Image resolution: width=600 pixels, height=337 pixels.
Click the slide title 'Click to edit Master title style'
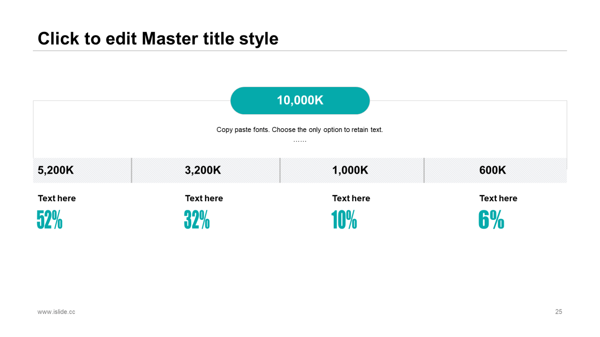[x=158, y=39]
